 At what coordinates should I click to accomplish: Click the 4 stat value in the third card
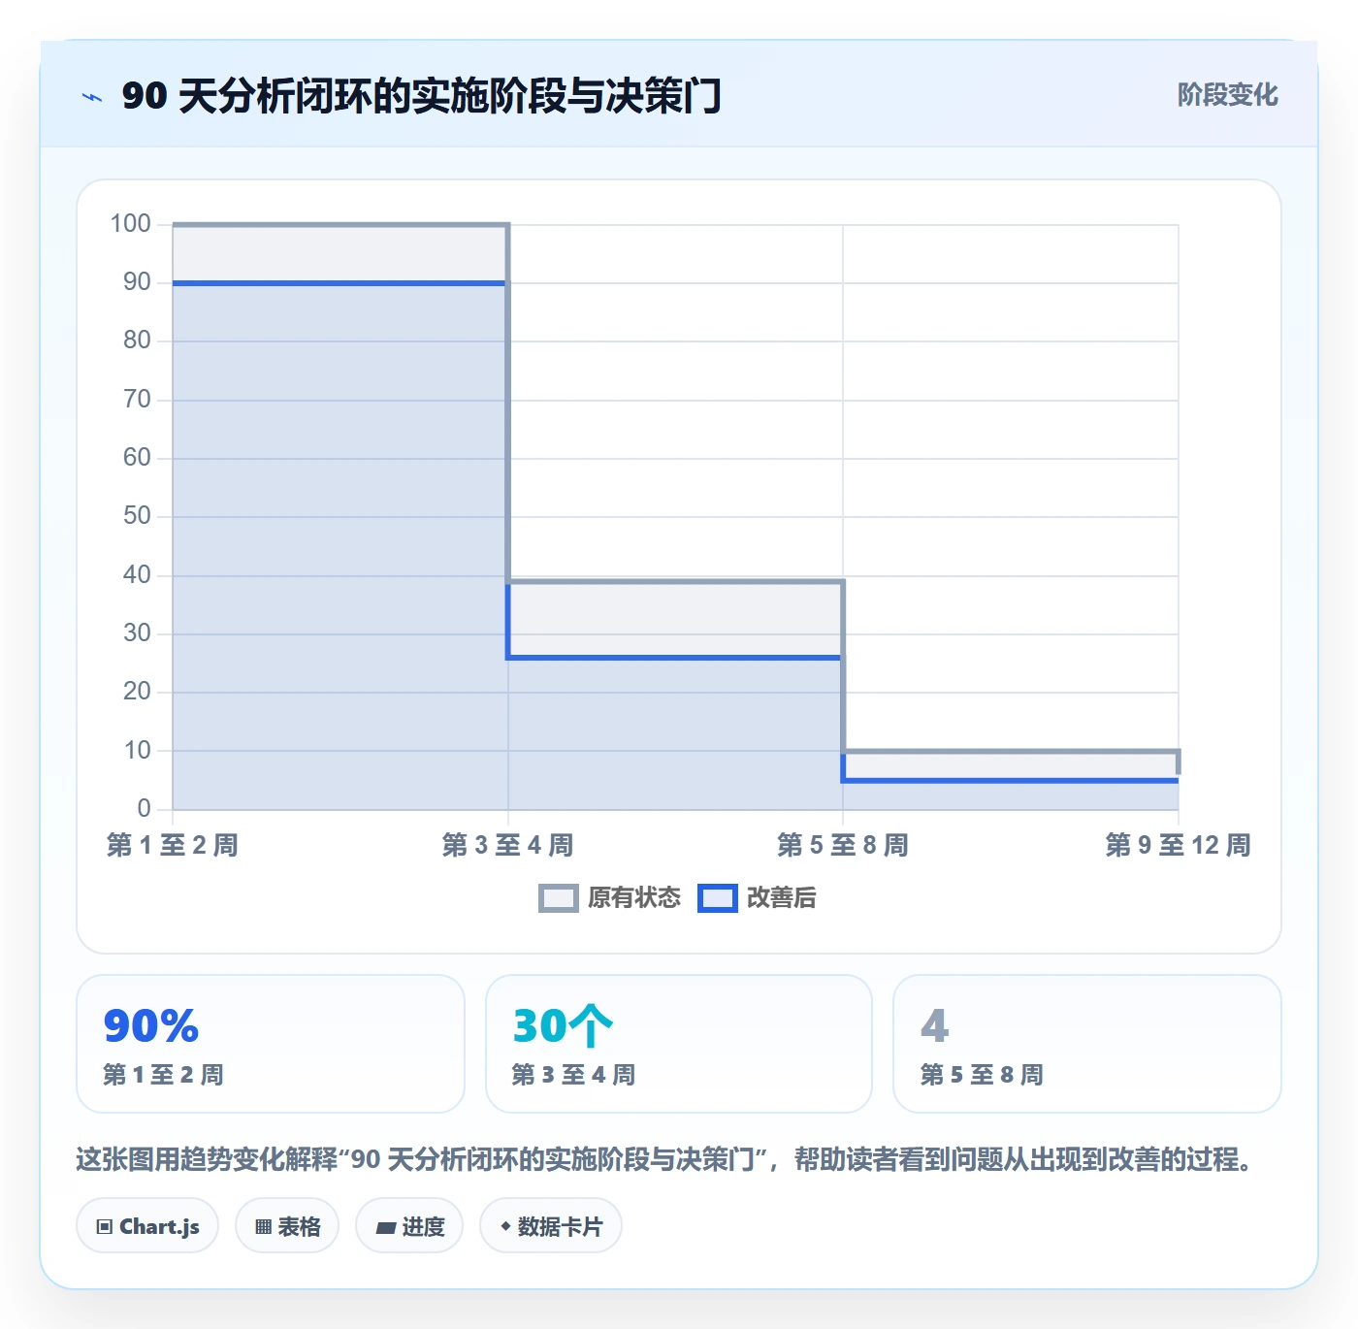click(x=935, y=1025)
